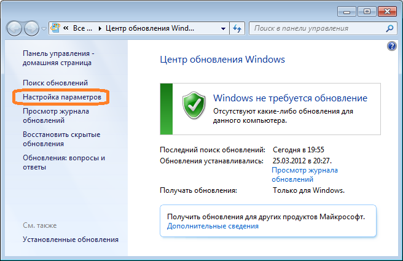Click the magnifier search icon
The height and width of the screenshot is (261, 403).
[389, 28]
